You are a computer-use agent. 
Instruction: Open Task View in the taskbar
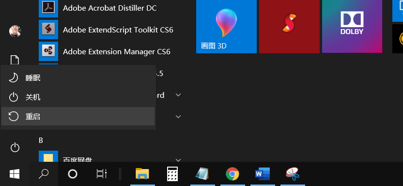[102, 174]
